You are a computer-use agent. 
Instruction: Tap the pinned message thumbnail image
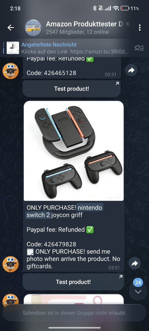point(13,48)
